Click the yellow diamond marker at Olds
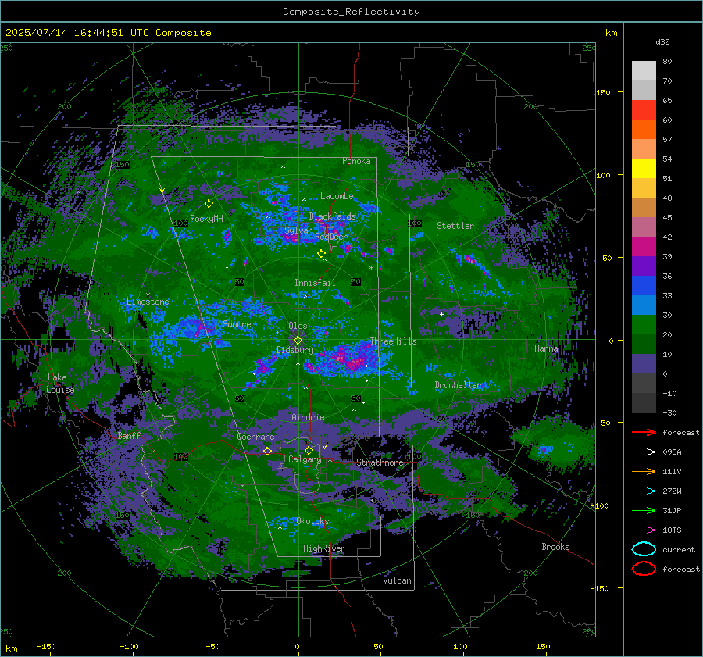This screenshot has height=657, width=703. click(x=298, y=341)
